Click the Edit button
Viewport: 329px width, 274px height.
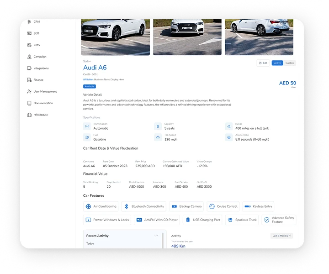pyautogui.click(x=263, y=63)
